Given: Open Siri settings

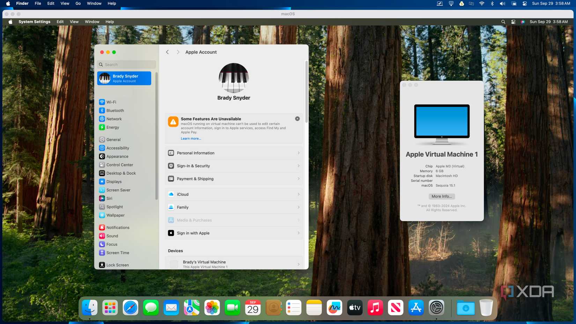Looking at the screenshot, I should (105, 198).
